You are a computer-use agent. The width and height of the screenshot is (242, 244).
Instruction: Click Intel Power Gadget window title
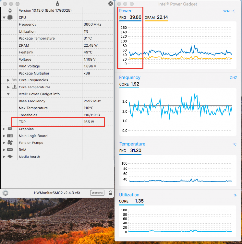pos(178,4)
